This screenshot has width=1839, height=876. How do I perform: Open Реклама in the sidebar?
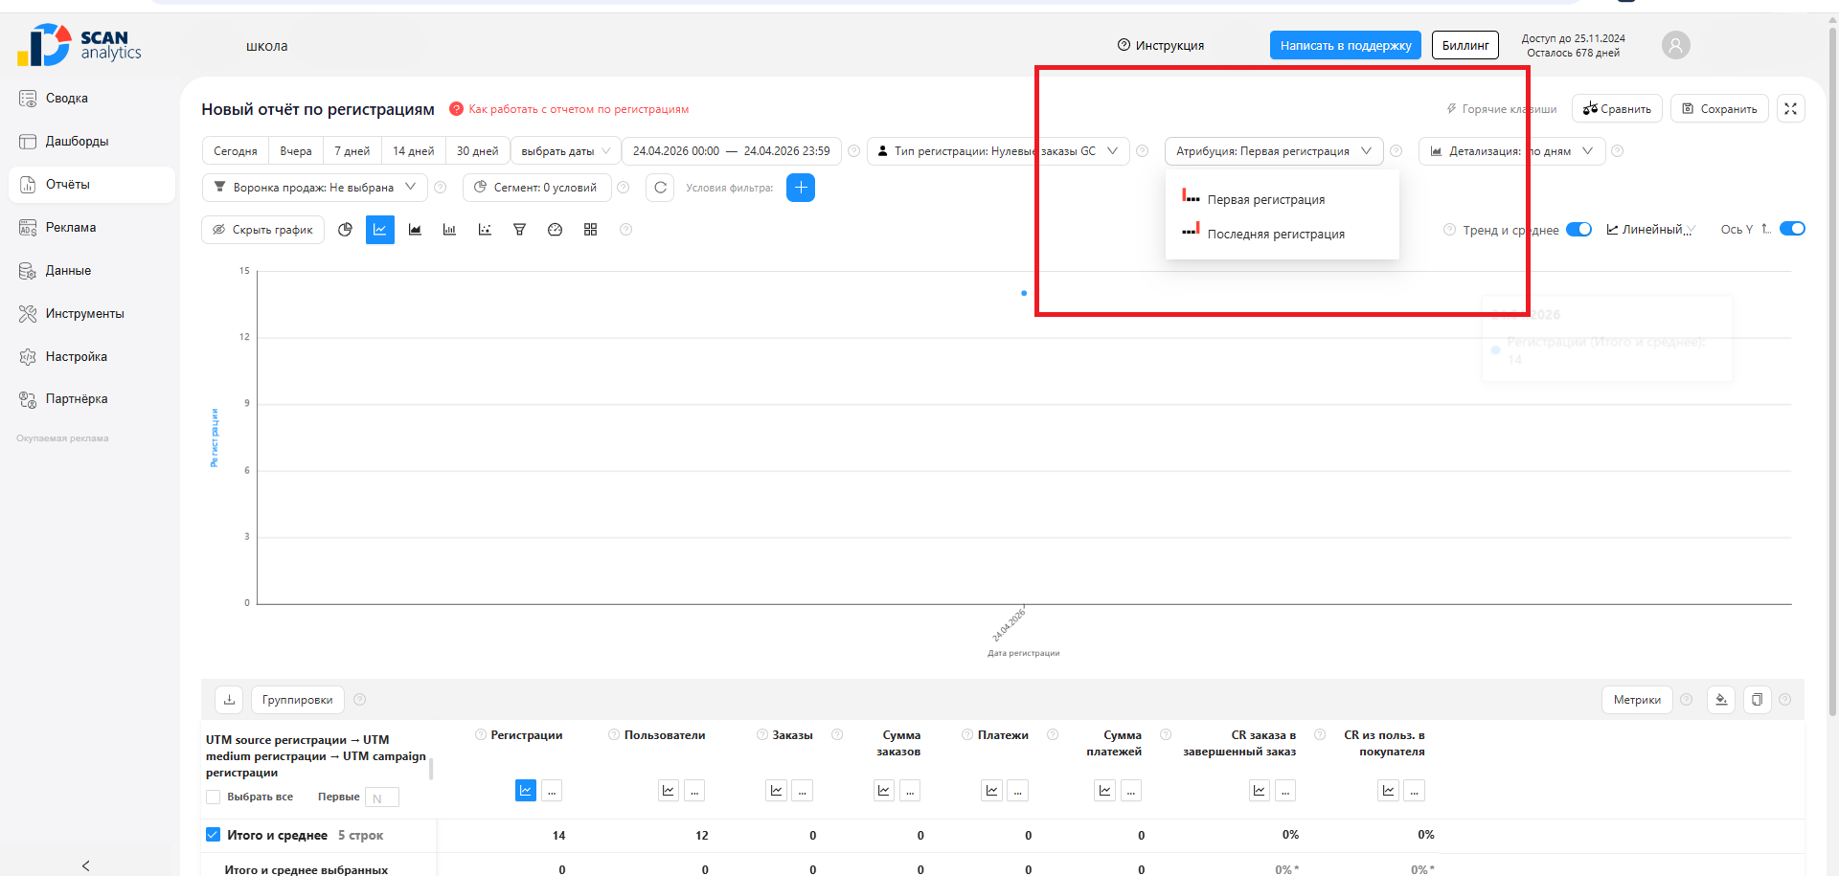pyautogui.click(x=92, y=228)
